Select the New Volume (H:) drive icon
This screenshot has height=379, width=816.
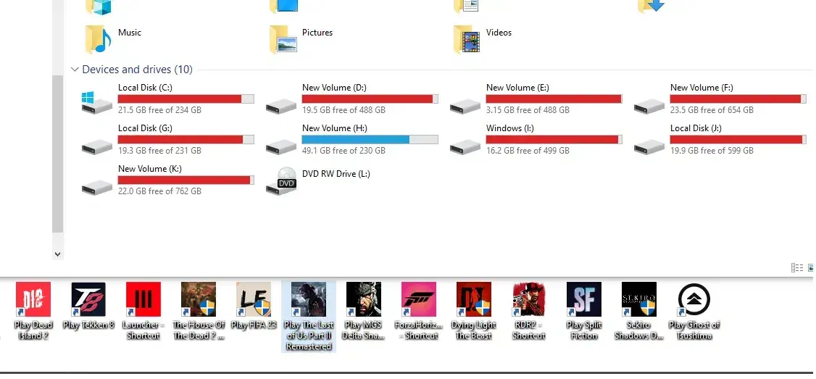[281, 147]
